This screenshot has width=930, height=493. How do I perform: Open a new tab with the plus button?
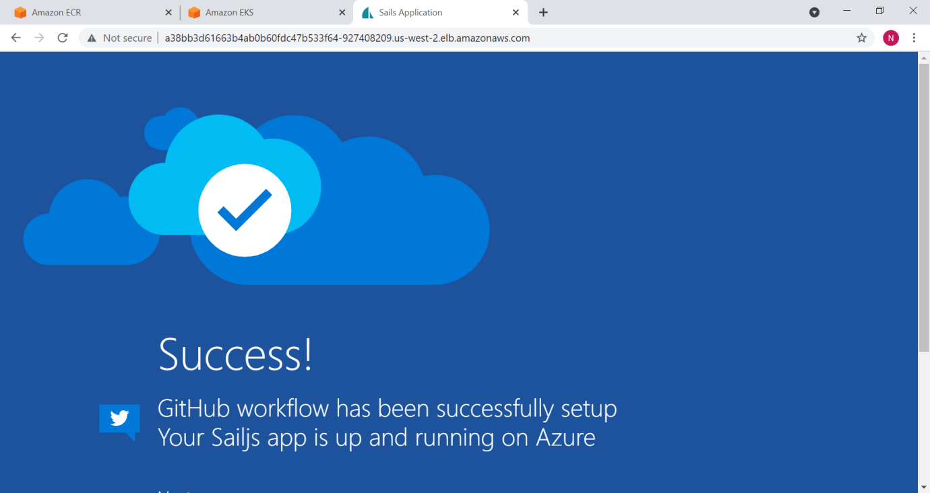(x=544, y=13)
